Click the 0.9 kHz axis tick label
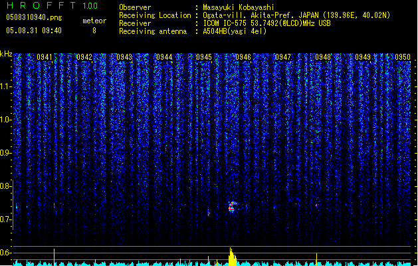 pyautogui.click(x=5, y=153)
